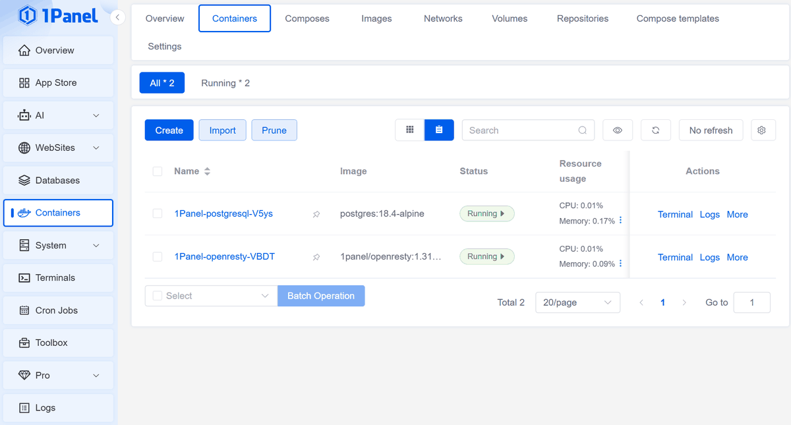This screenshot has width=791, height=425.
Task: Click the Overview home icon in sidebar
Action: coord(24,50)
